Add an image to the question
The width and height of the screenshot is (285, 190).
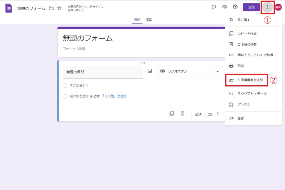click(150, 71)
